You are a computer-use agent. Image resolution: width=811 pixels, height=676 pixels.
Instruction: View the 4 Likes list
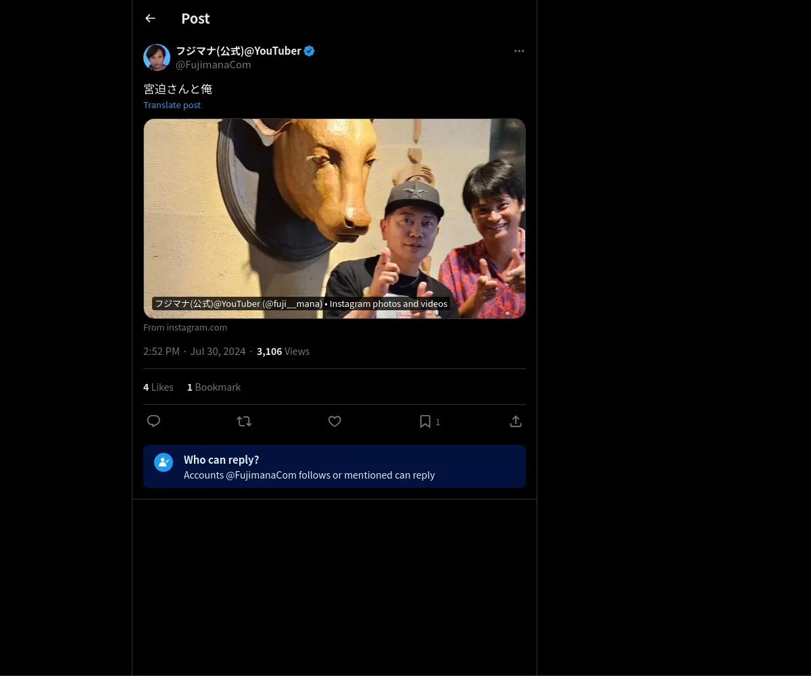tap(158, 387)
